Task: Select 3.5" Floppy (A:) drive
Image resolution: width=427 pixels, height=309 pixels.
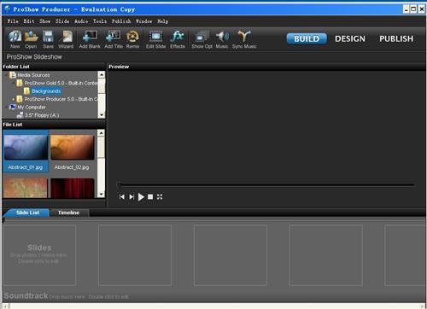Action: click(x=42, y=115)
